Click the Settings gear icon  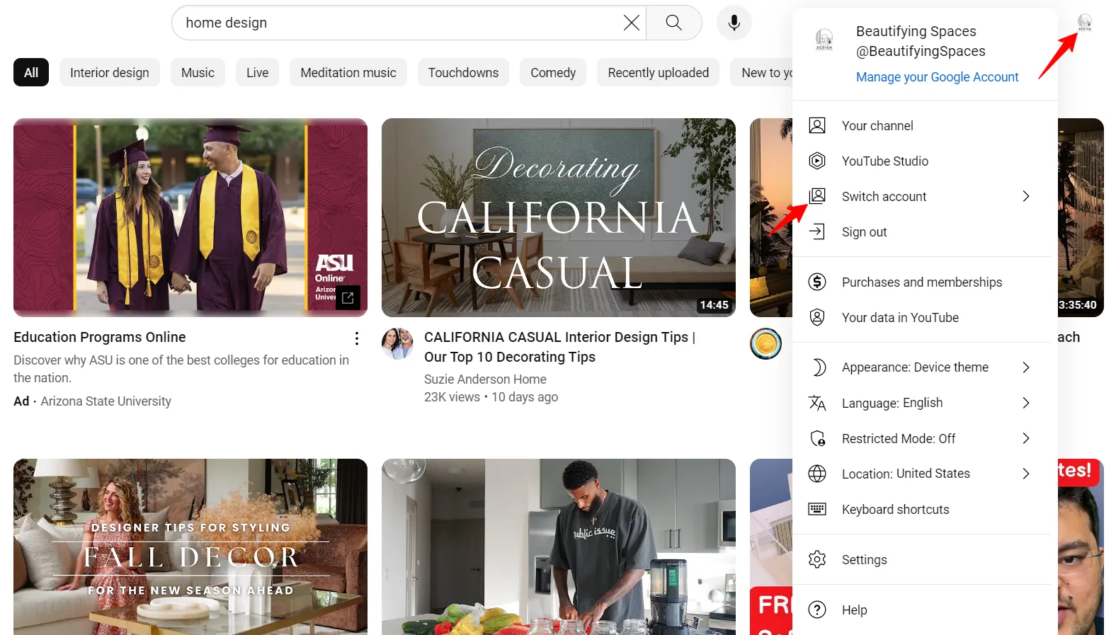coord(817,559)
